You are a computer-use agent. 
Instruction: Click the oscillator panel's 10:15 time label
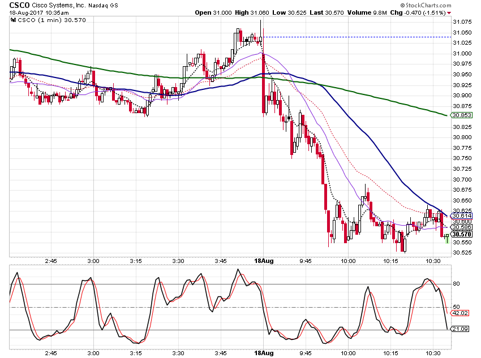(x=391, y=353)
